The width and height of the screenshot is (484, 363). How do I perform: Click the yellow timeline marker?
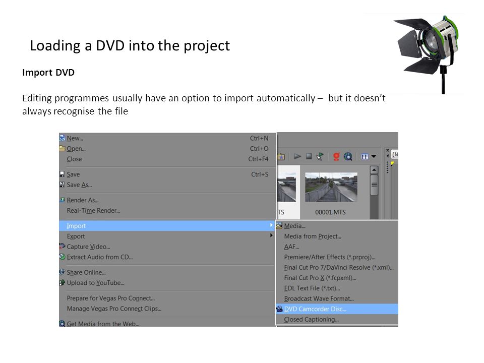click(393, 163)
